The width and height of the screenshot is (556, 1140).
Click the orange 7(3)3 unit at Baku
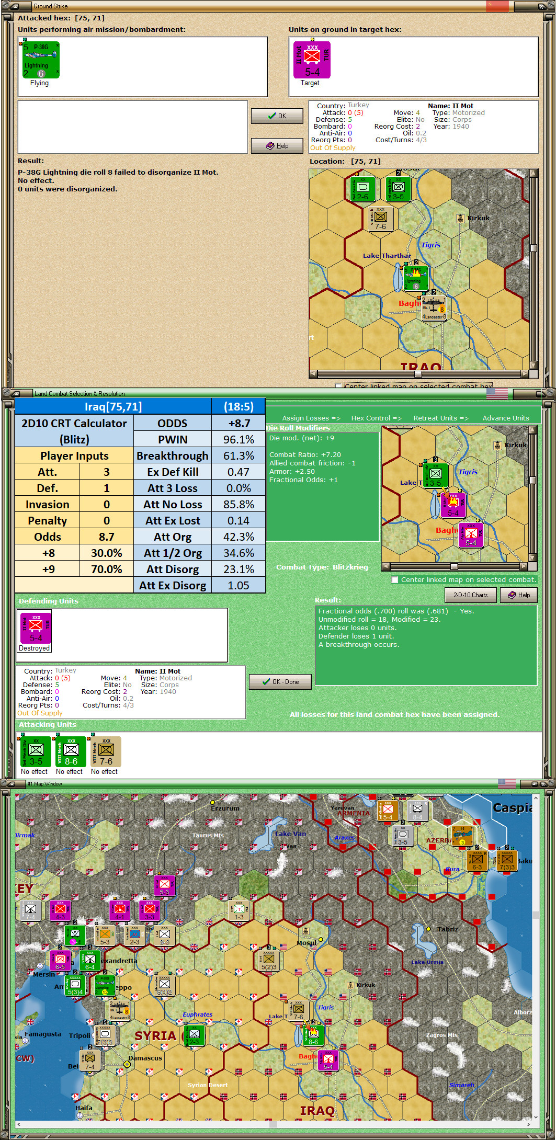507,861
